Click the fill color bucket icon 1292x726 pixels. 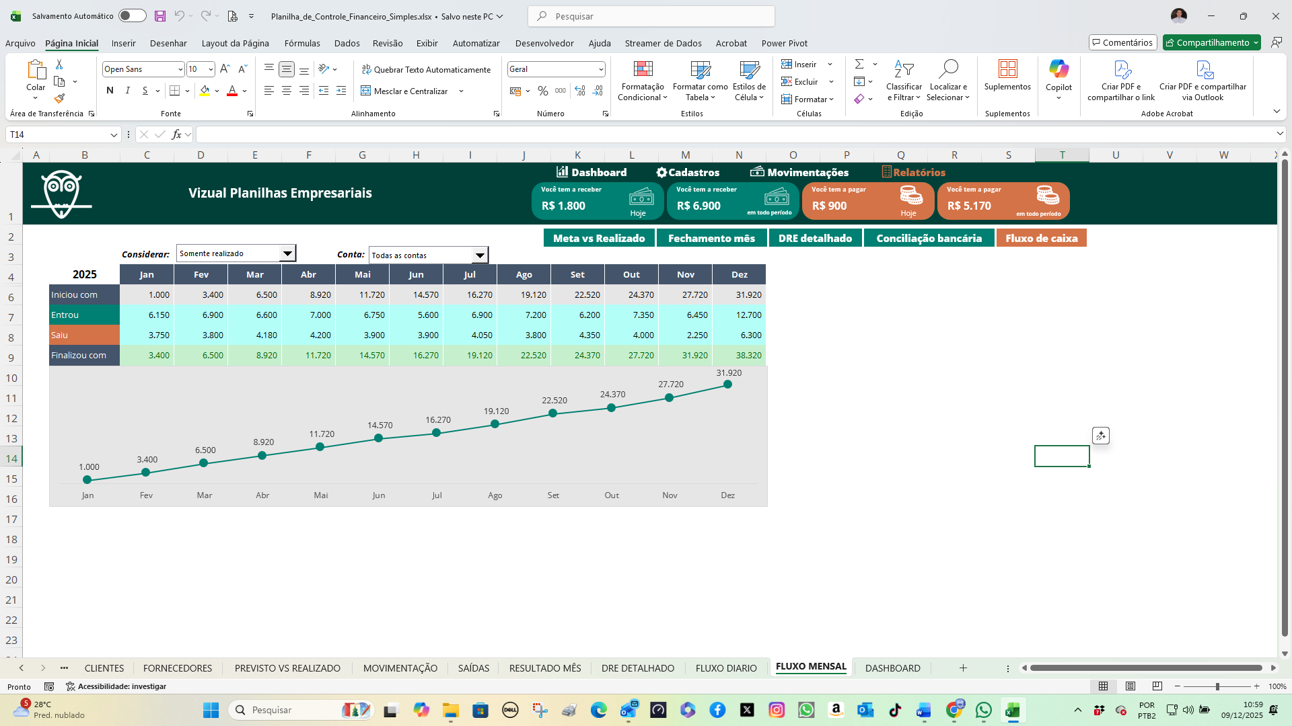coord(205,91)
